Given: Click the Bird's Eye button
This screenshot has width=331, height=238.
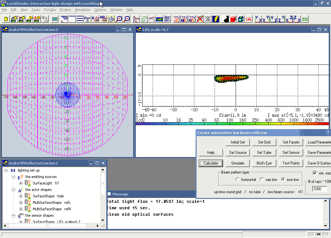Looking at the screenshot, I should click(x=264, y=163).
